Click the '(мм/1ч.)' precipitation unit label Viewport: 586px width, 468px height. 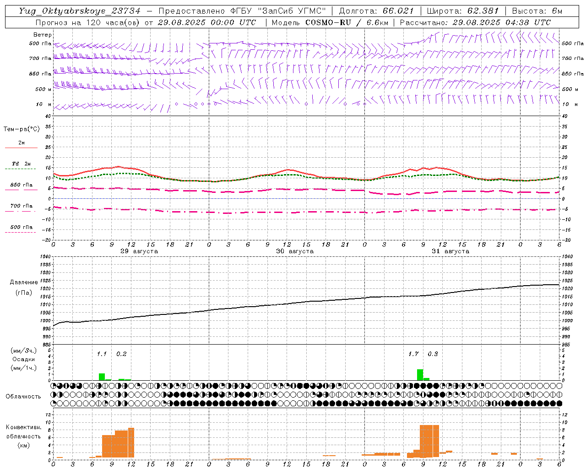point(24,368)
